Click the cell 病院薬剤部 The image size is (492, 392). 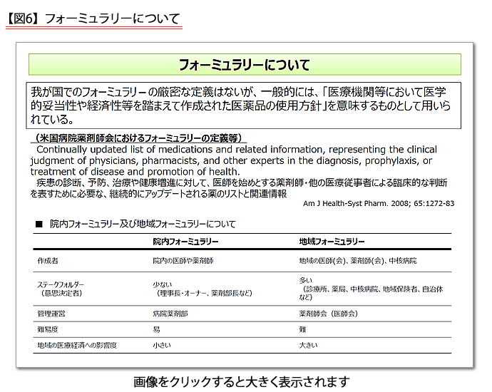(x=170, y=314)
